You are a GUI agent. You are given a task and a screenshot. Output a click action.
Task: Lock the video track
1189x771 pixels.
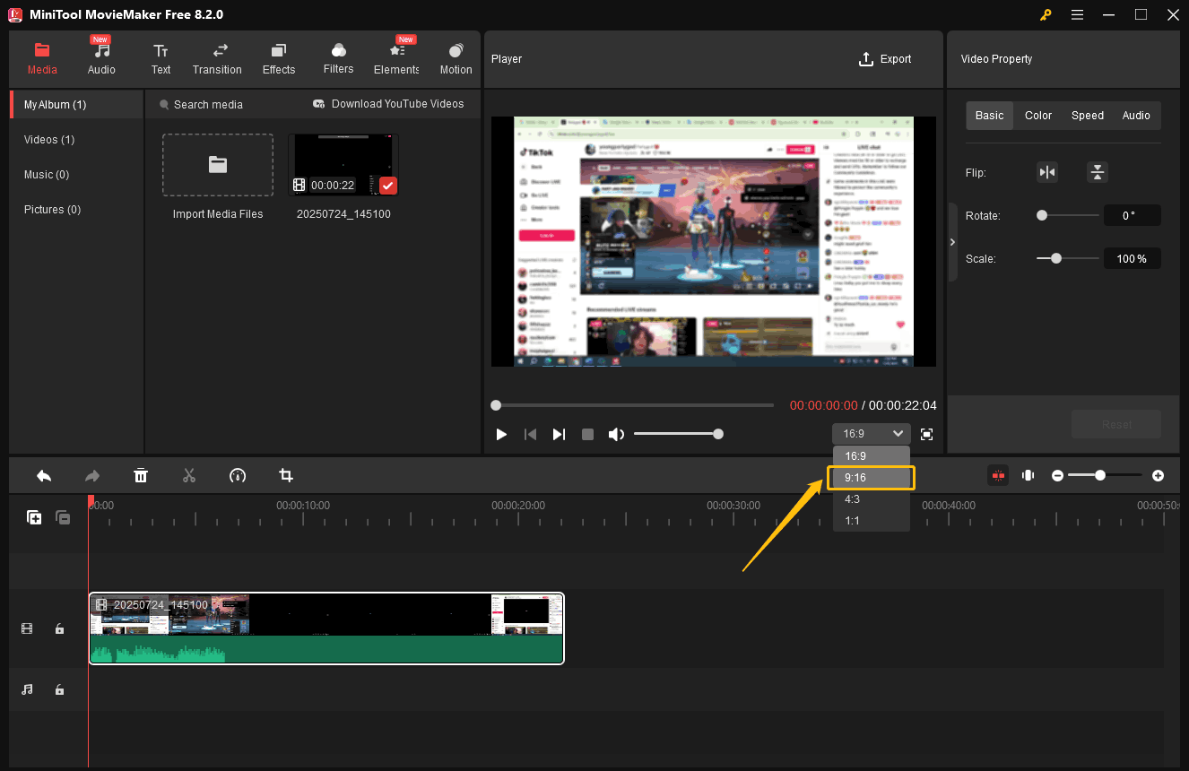(59, 629)
